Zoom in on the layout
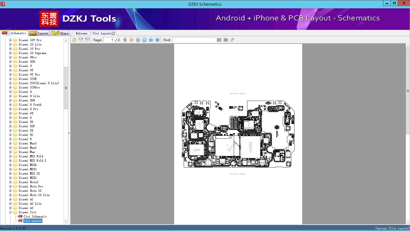This screenshot has width=410, height=231. 157,40
